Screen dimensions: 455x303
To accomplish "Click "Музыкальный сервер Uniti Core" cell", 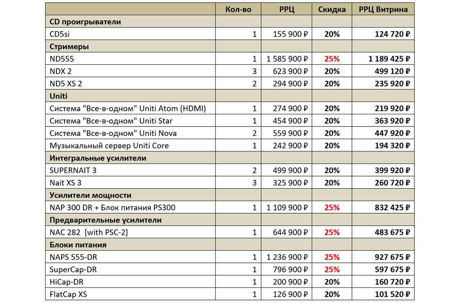I will click(109, 146).
